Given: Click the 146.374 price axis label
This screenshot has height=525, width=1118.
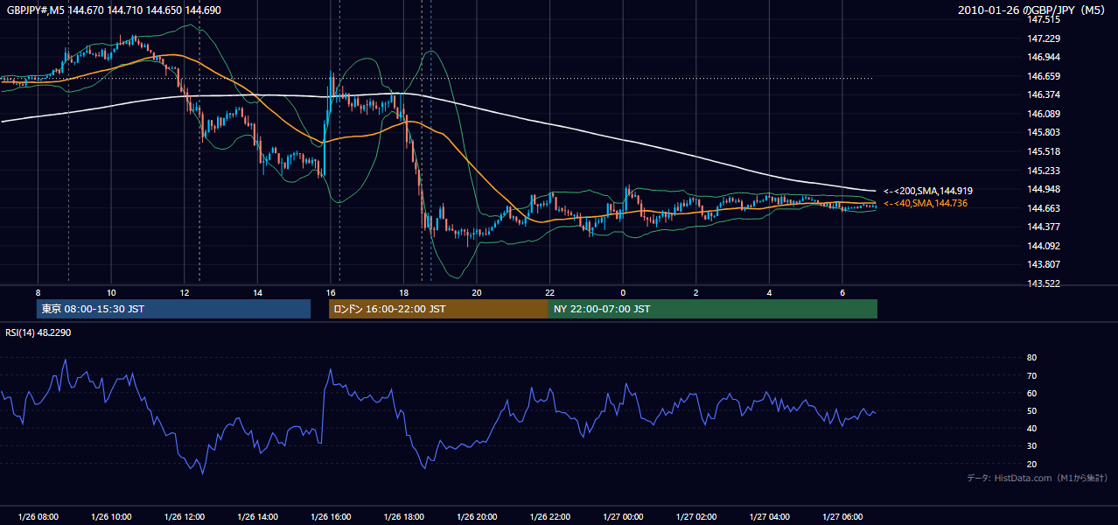Looking at the screenshot, I should (x=1043, y=95).
